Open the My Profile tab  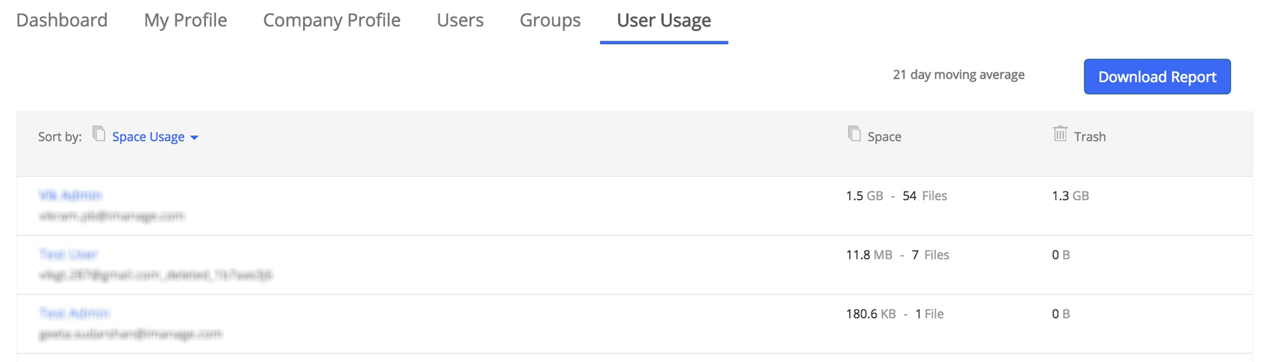coord(185,20)
